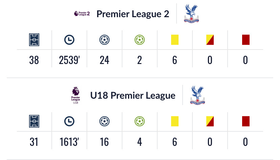Click the Premier League 2 logo

81,14
